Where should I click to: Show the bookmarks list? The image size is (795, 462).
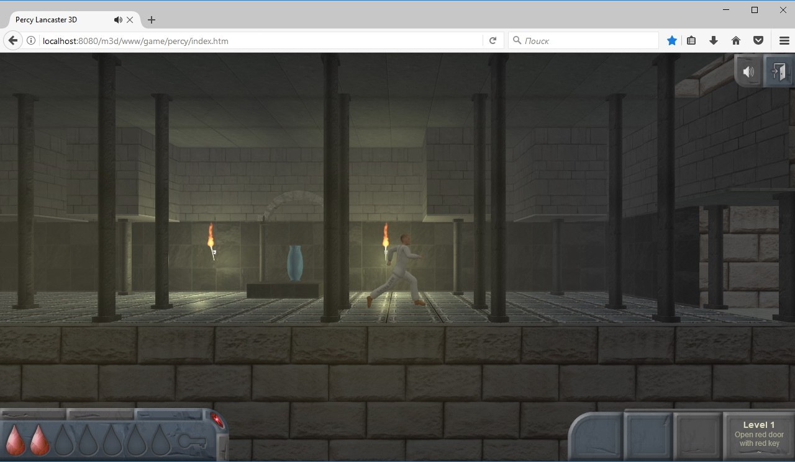[x=691, y=41]
